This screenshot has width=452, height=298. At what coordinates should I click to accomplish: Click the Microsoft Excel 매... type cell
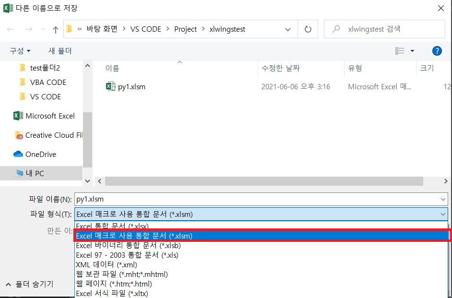pyautogui.click(x=380, y=87)
